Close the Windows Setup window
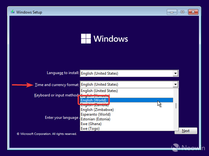This screenshot has height=156, width=209. click(x=193, y=12)
